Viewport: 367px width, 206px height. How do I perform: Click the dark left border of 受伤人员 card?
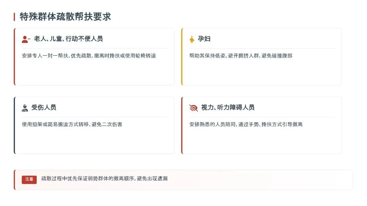[15, 125]
